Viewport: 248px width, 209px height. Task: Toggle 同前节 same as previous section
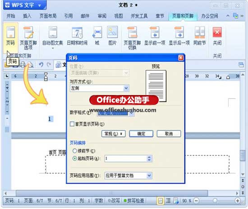point(200,32)
